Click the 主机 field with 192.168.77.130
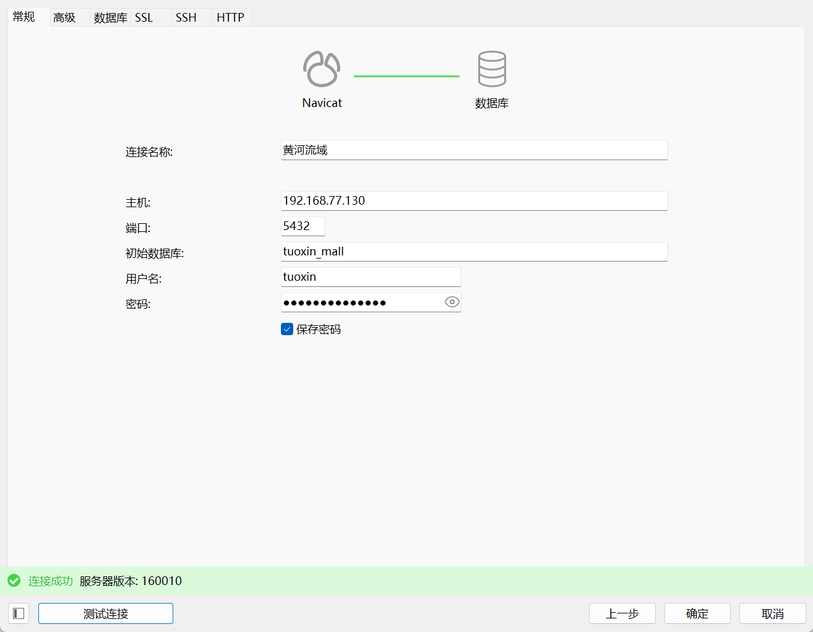The image size is (813, 632). 475,201
